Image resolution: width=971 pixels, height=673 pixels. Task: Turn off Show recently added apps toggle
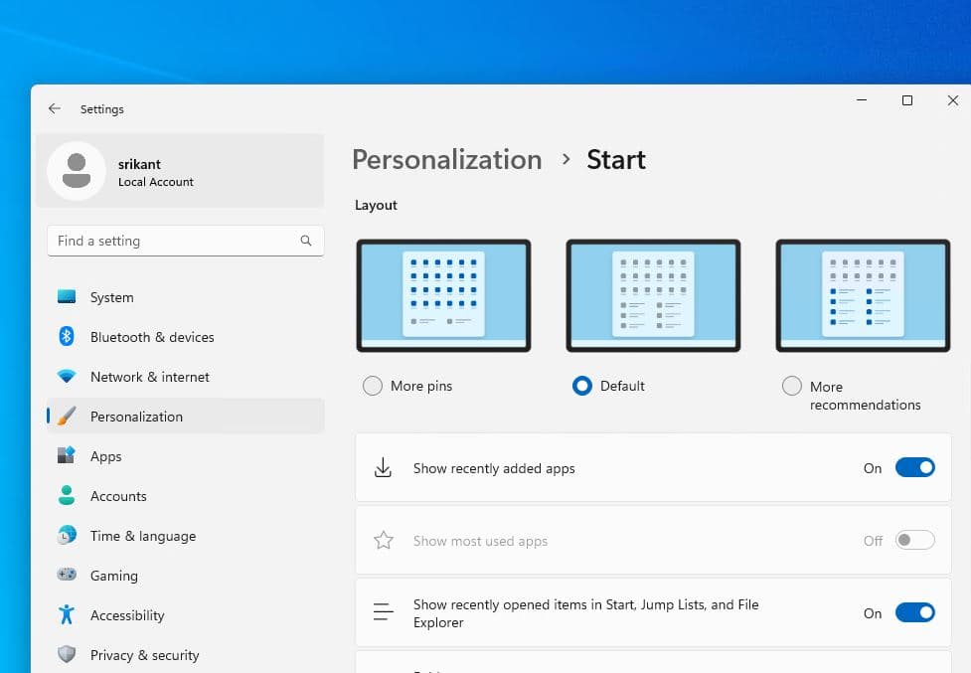pyautogui.click(x=914, y=467)
